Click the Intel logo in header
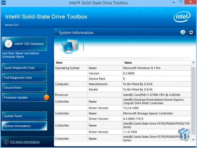This screenshot has width=197, height=148. pyautogui.click(x=182, y=17)
